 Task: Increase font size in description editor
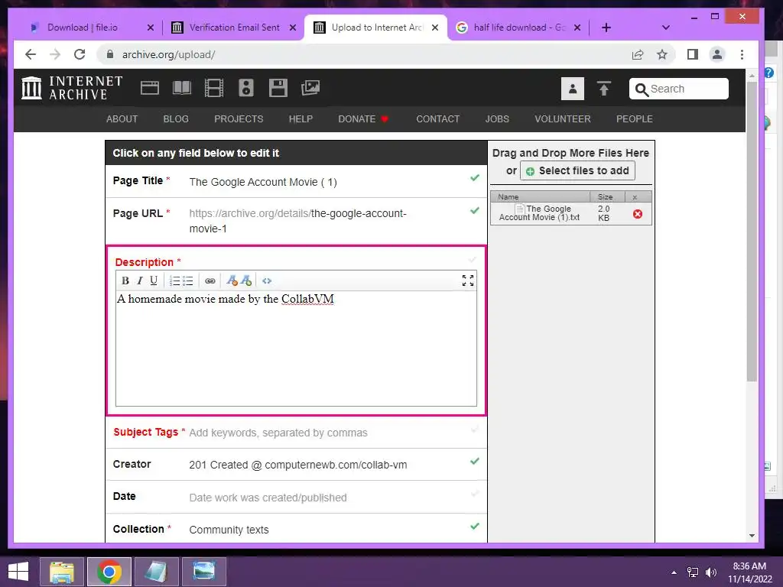coord(246,281)
